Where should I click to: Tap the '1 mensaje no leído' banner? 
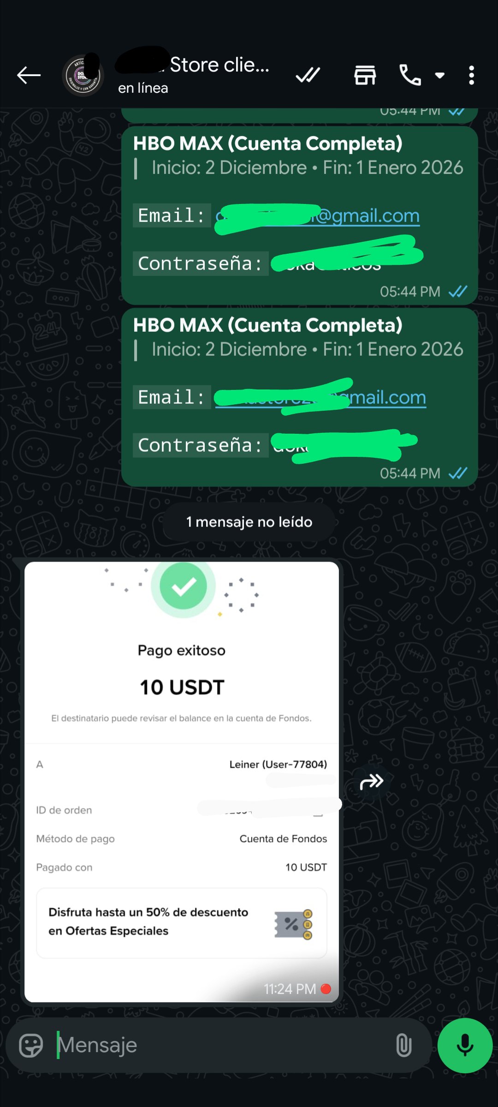pos(249,522)
